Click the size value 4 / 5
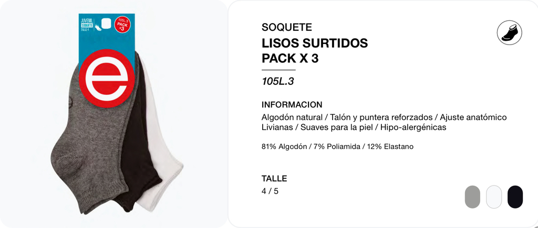Screen dimensions: 538x228 [x=270, y=191]
